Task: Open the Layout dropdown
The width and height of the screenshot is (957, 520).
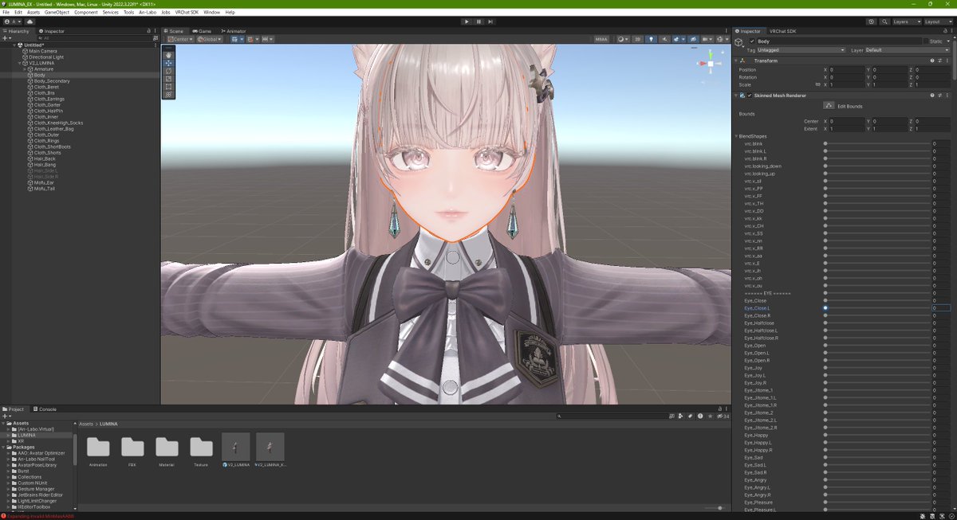Action: pos(937,22)
